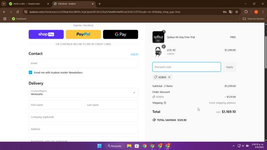Click the total savings tag icon

click(x=154, y=120)
